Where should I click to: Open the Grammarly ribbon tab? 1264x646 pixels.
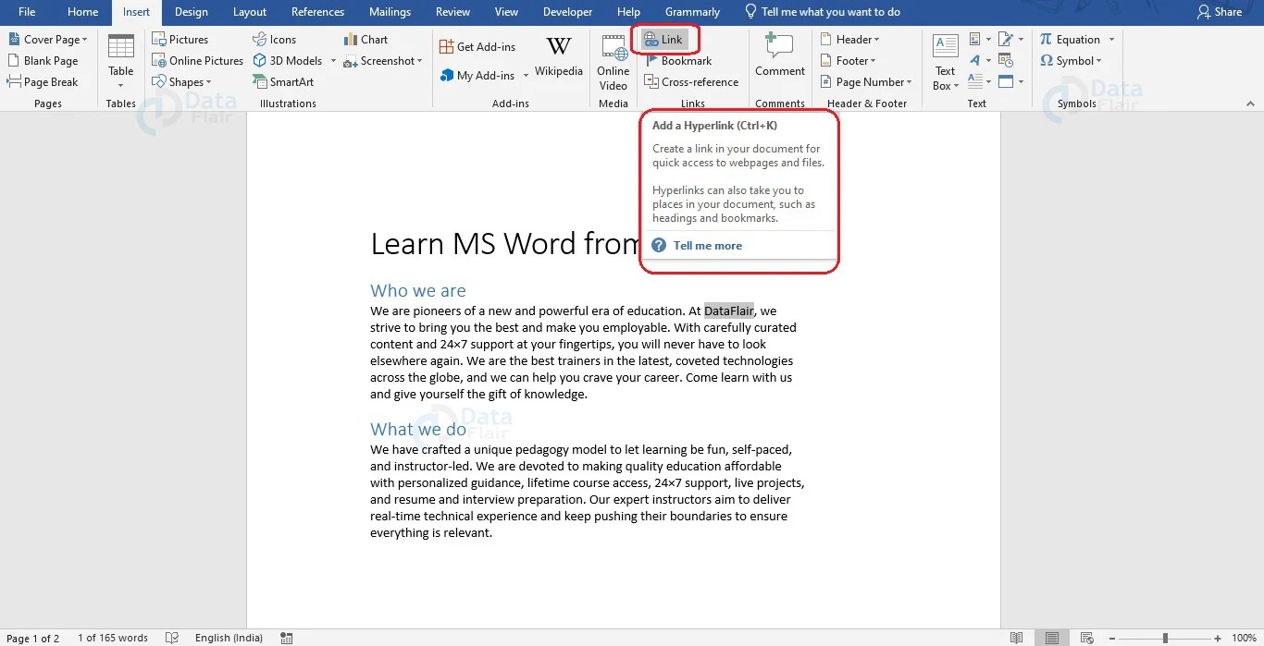(x=692, y=12)
